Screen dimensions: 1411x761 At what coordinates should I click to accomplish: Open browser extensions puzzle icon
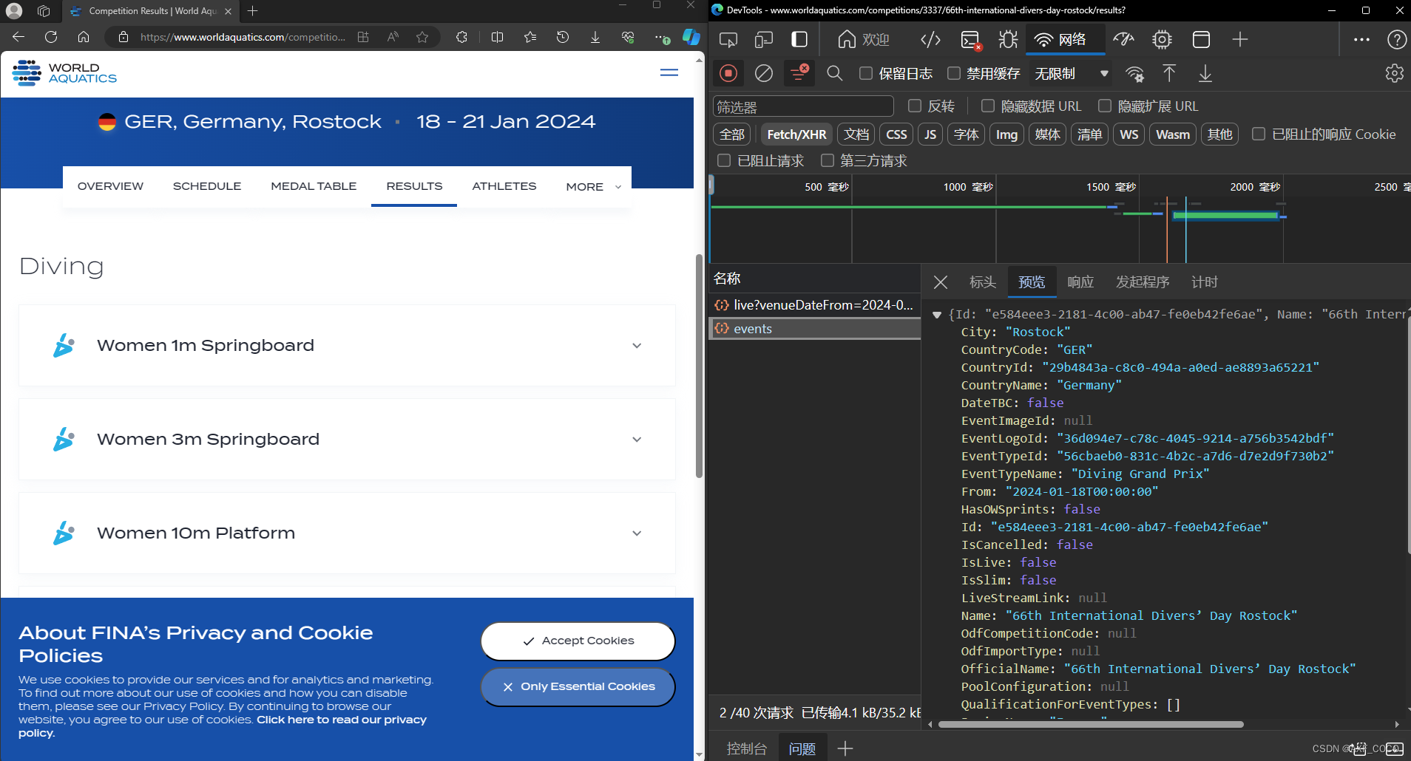click(462, 37)
